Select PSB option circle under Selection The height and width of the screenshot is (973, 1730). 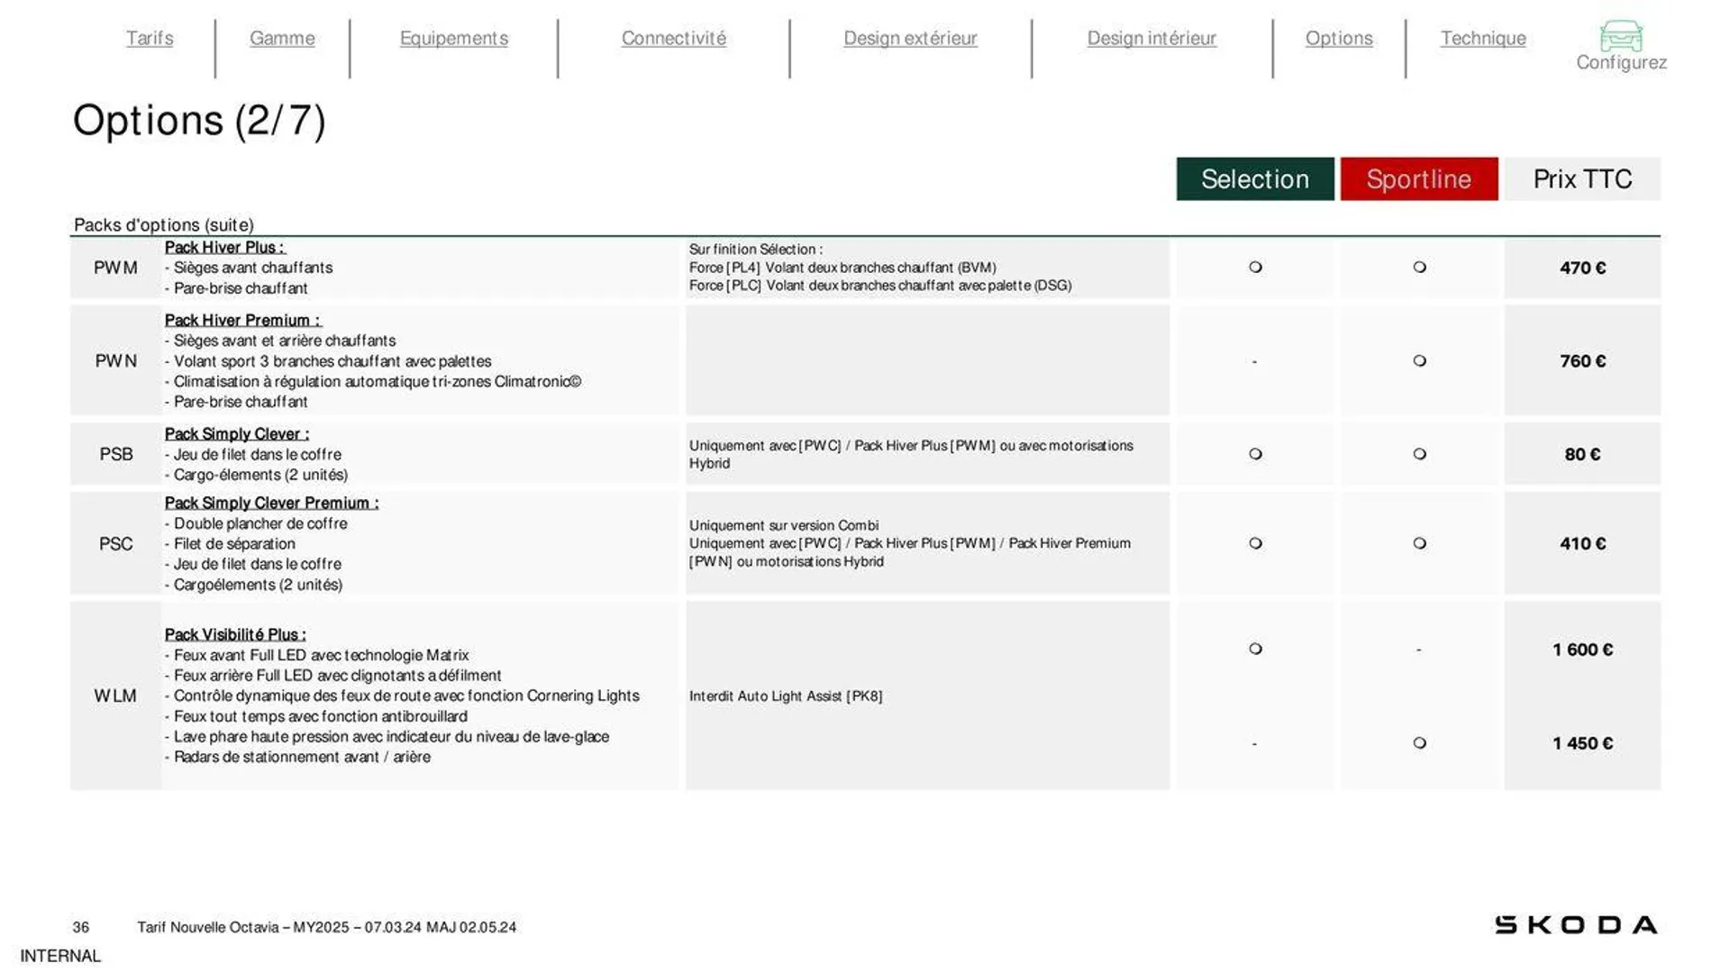tap(1255, 454)
